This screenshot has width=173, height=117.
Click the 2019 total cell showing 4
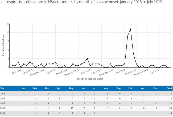coord(171,113)
